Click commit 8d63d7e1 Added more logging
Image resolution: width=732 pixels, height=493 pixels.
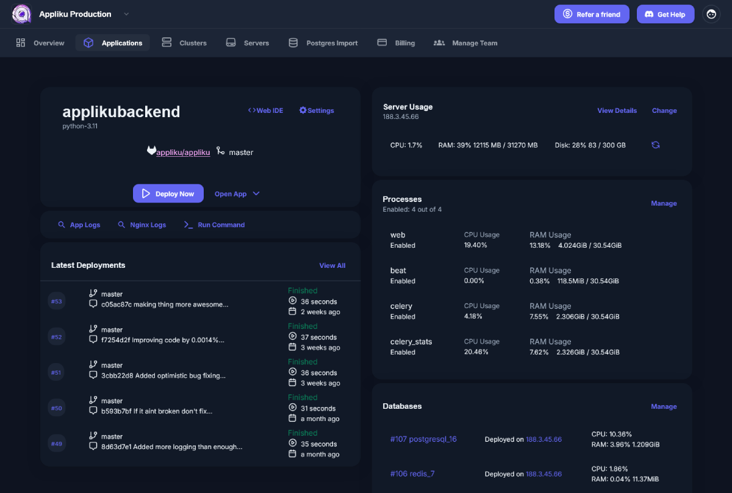coord(172,447)
